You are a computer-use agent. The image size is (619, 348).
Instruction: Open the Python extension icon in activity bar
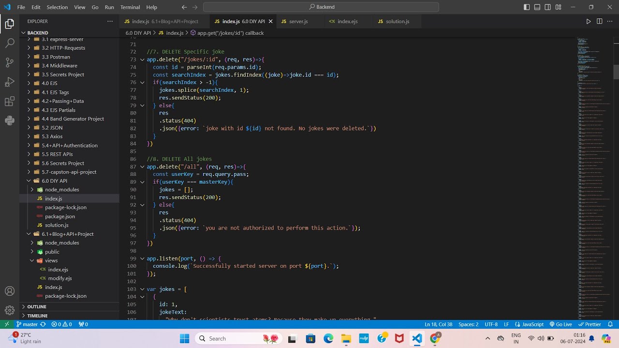[x=10, y=120]
